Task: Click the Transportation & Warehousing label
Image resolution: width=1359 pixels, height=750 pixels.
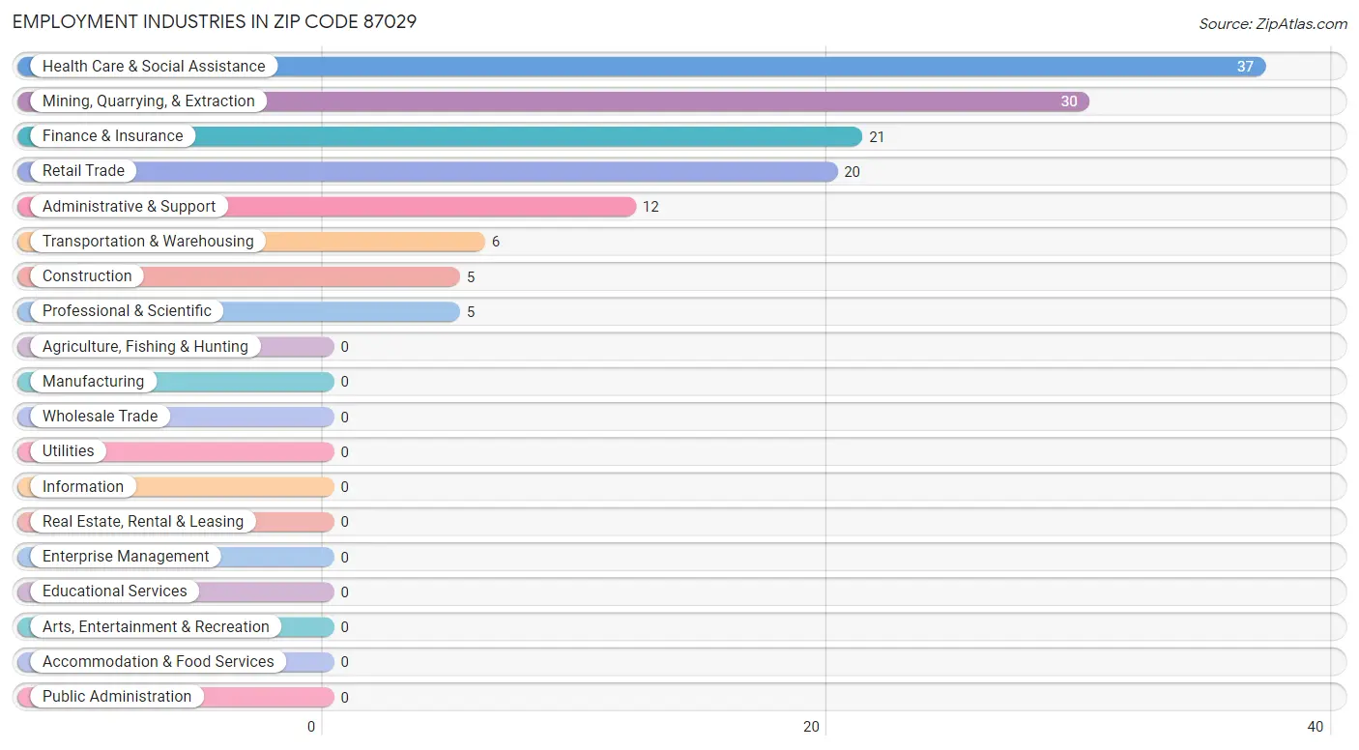Action: [x=148, y=242]
